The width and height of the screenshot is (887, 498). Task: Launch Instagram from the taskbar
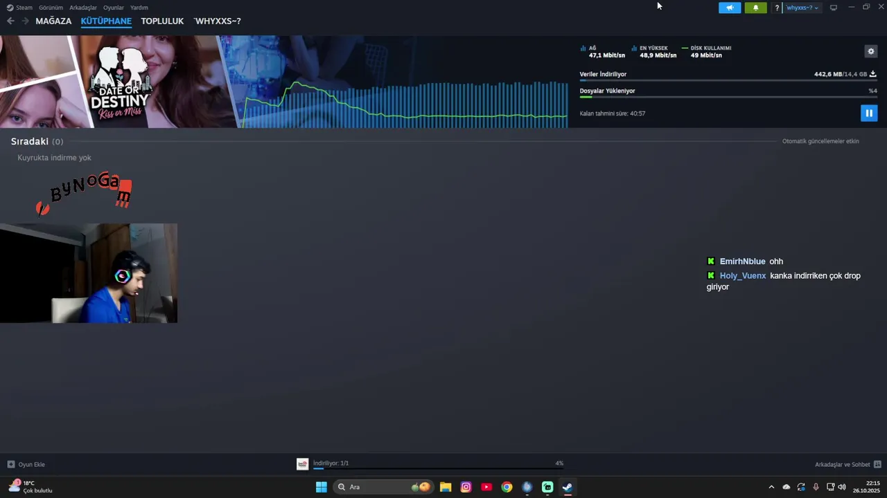tap(466, 487)
